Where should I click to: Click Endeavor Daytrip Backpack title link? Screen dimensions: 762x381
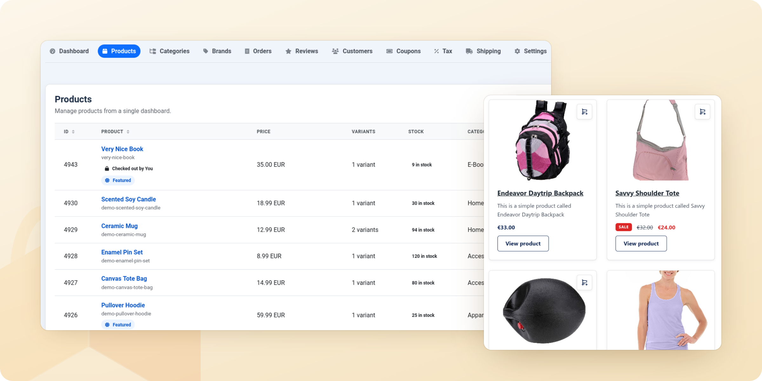coord(540,193)
